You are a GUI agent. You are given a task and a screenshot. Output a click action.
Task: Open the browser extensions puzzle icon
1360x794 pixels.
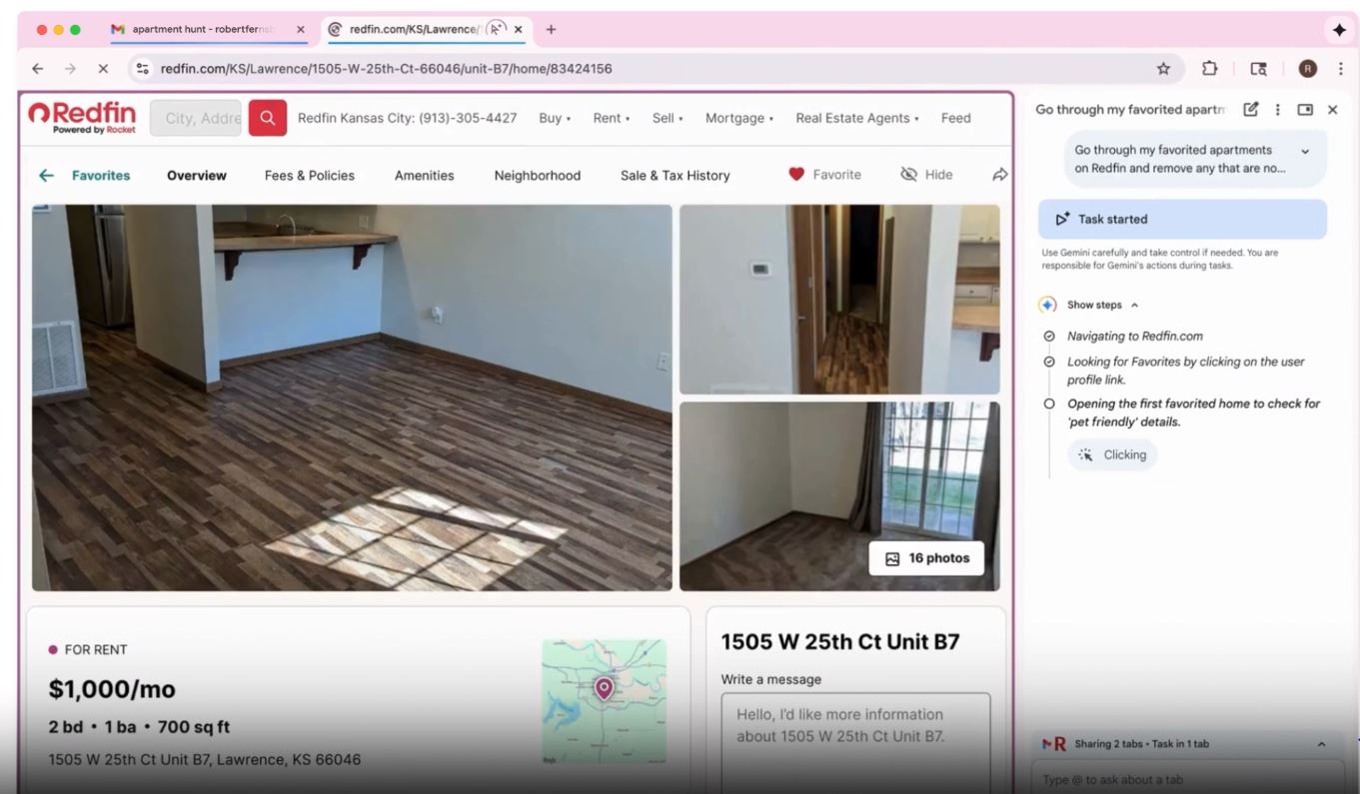1209,68
